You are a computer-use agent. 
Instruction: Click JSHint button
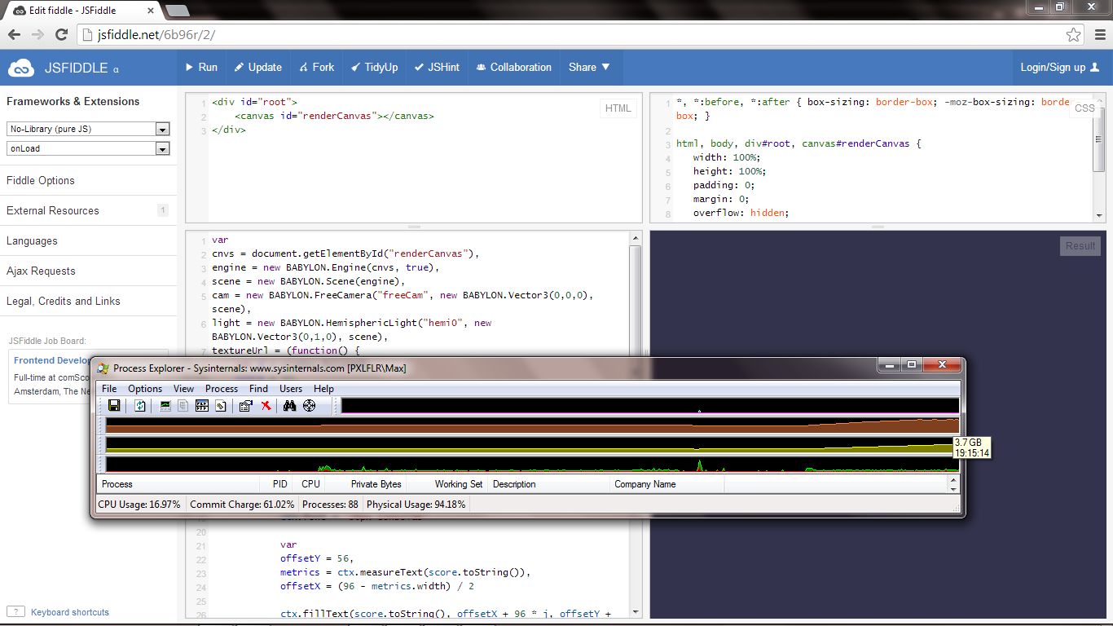pos(437,68)
